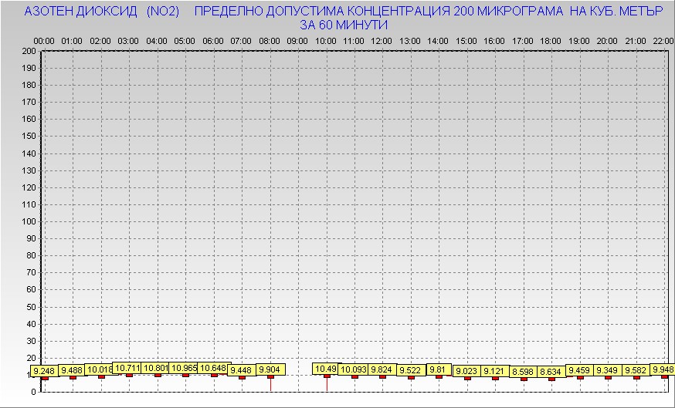Click the 8.598 data label
Image resolution: width=675 pixels, height=408 pixels.
point(523,371)
